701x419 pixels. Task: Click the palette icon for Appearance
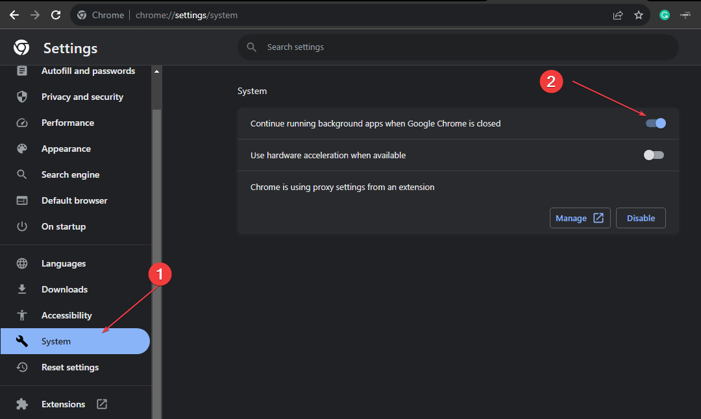[22, 149]
